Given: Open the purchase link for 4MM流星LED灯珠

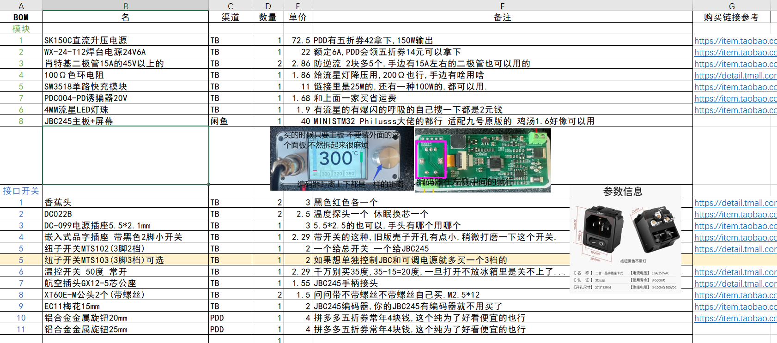Looking at the screenshot, I should (x=735, y=110).
